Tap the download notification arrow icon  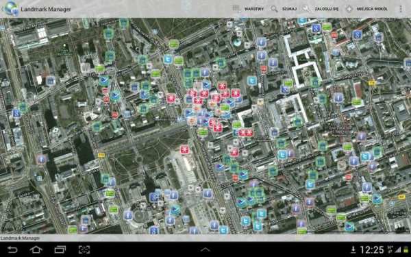coord(353,249)
